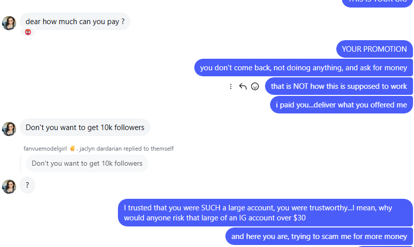The width and height of the screenshot is (414, 247).
Task: Click the "YOUR PROMOTION" message bubble
Action: [374, 49]
